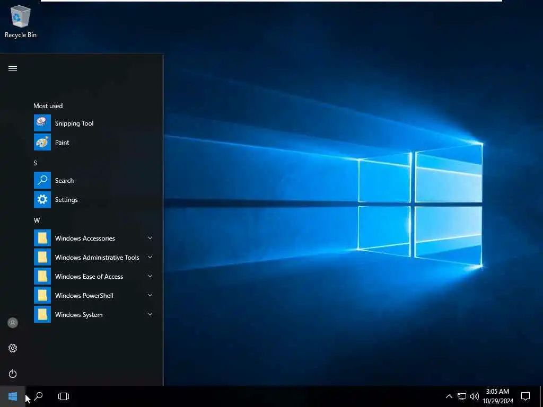Open the Action Center notification icon

pyautogui.click(x=526, y=396)
